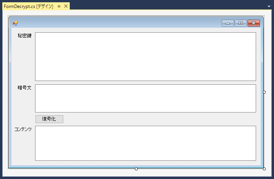The image size is (274, 179).
Task: Select the 秘密鍵 label
Action: pyautogui.click(x=25, y=36)
